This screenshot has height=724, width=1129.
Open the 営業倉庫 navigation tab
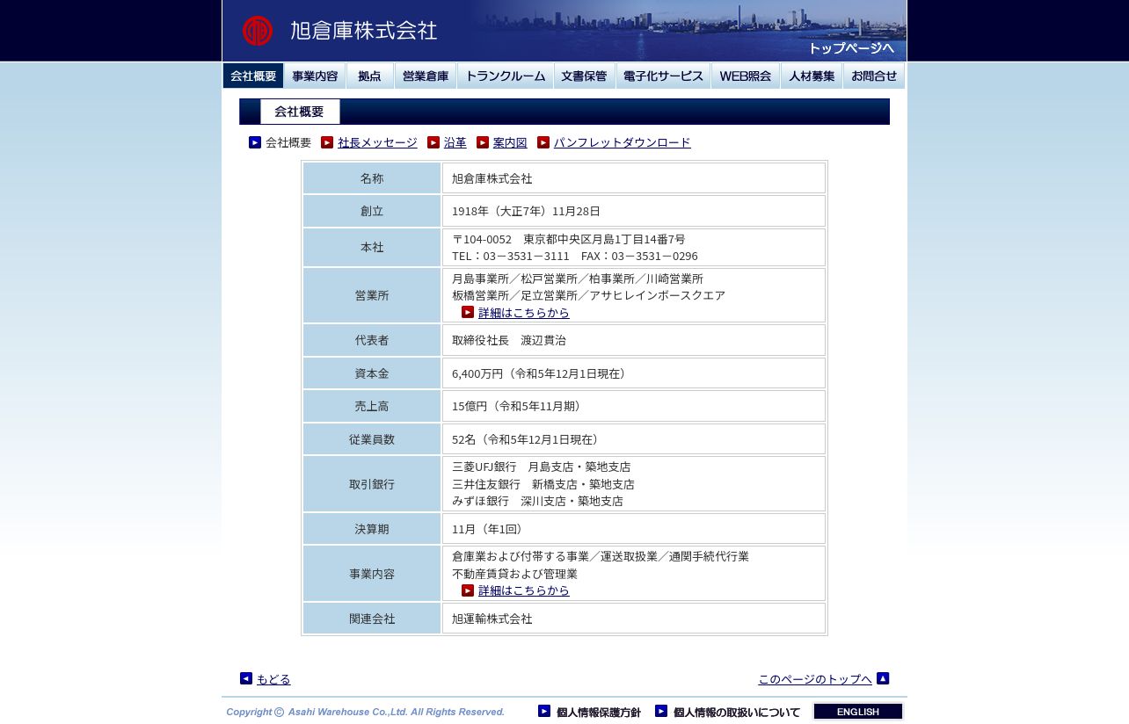426,76
